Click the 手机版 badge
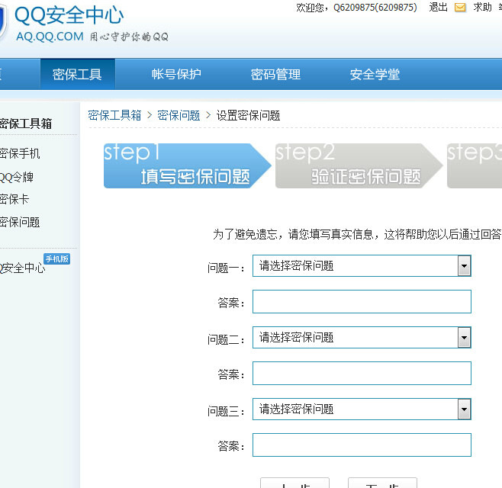This screenshot has height=488, width=502. click(x=56, y=258)
